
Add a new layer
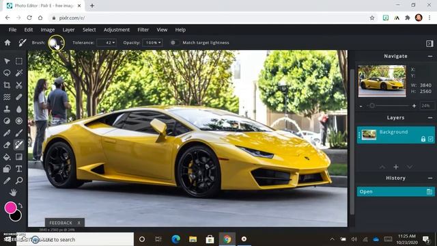396,167
